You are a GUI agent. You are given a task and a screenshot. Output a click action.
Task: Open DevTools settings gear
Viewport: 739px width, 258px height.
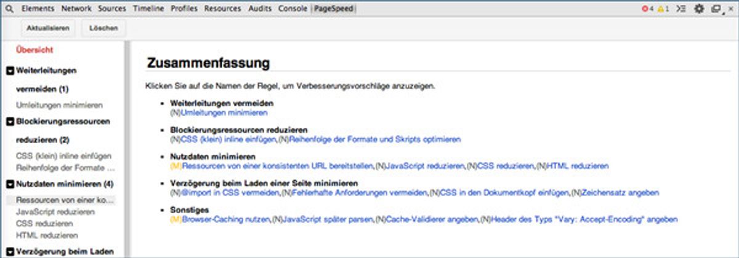click(x=699, y=9)
